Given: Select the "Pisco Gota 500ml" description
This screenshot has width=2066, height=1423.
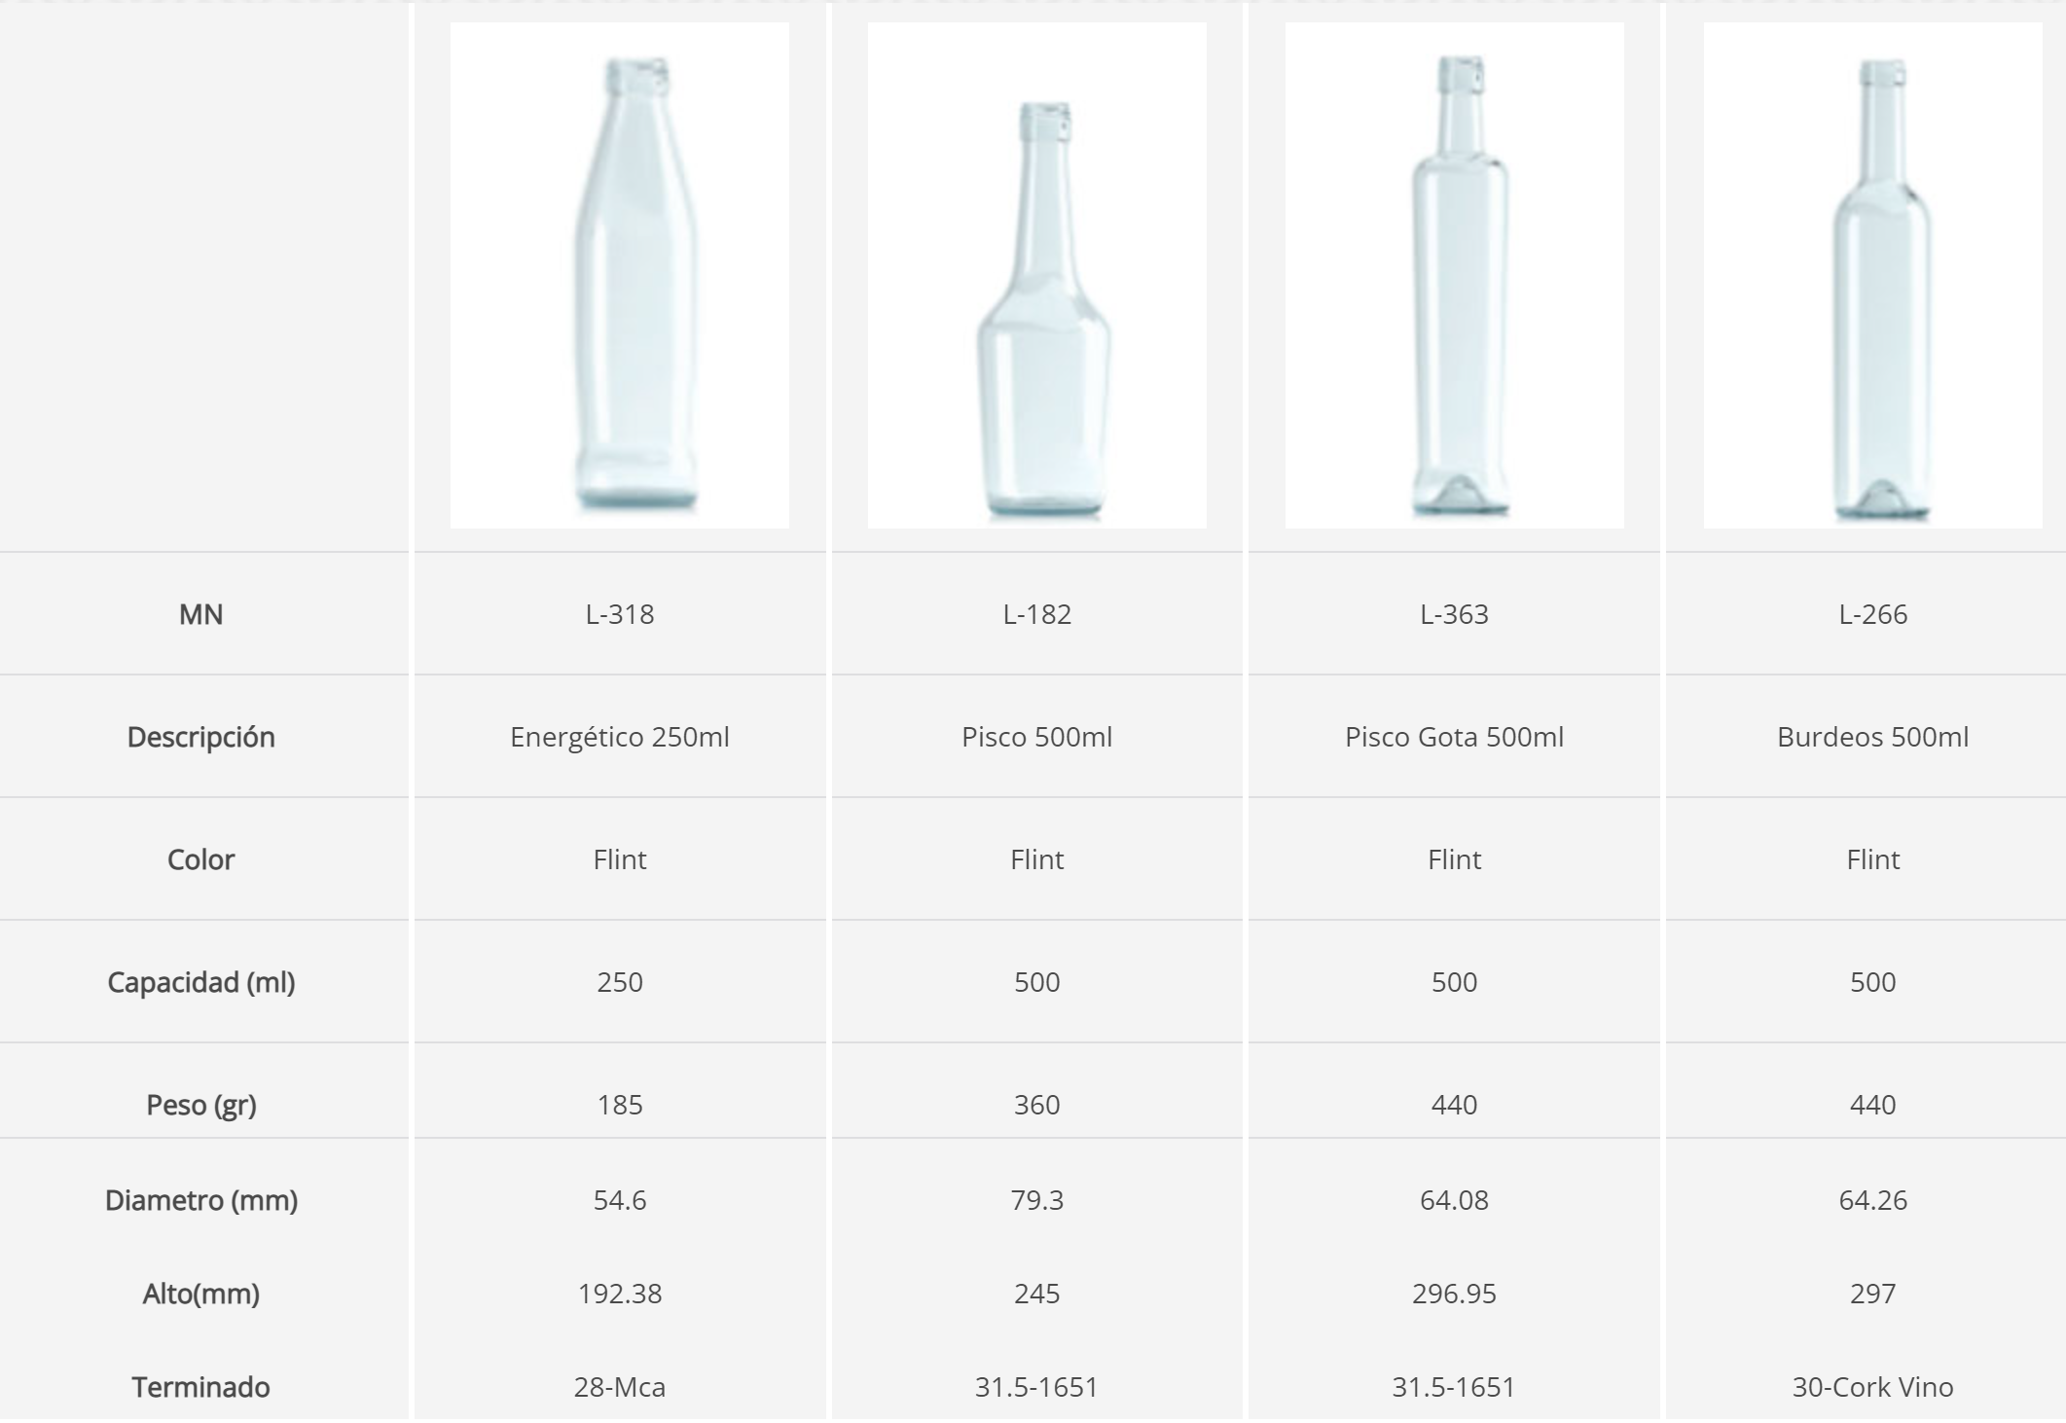Looking at the screenshot, I should pyautogui.click(x=1454, y=737).
